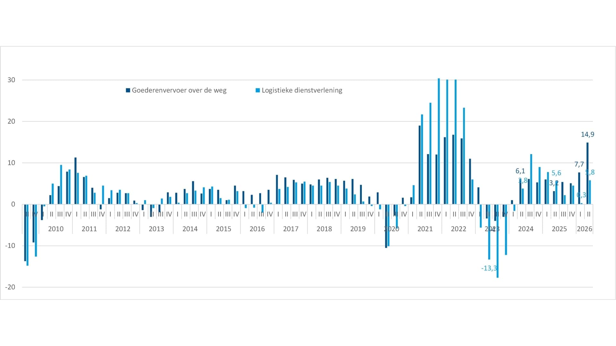Screen dimensions: 616x346
Task: Click the light blue Logistieke dienstverlening legend swatch
Action: pos(258,90)
